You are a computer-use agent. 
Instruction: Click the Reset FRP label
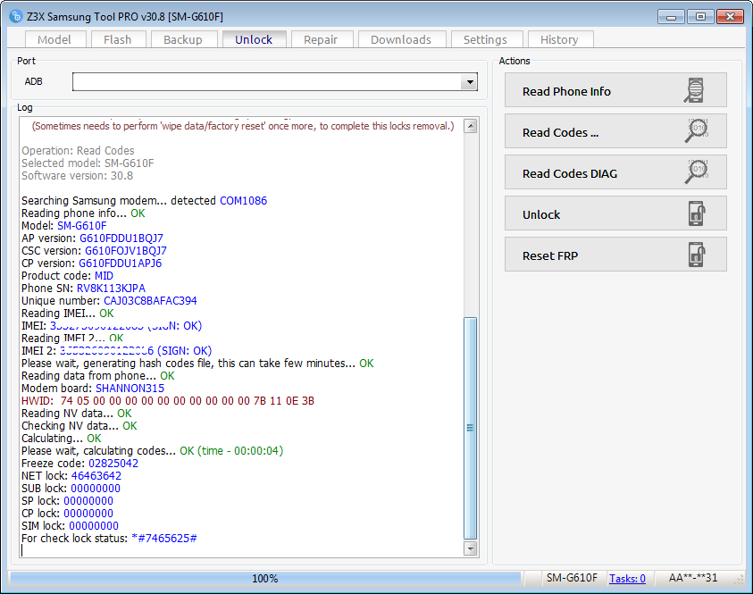click(550, 256)
